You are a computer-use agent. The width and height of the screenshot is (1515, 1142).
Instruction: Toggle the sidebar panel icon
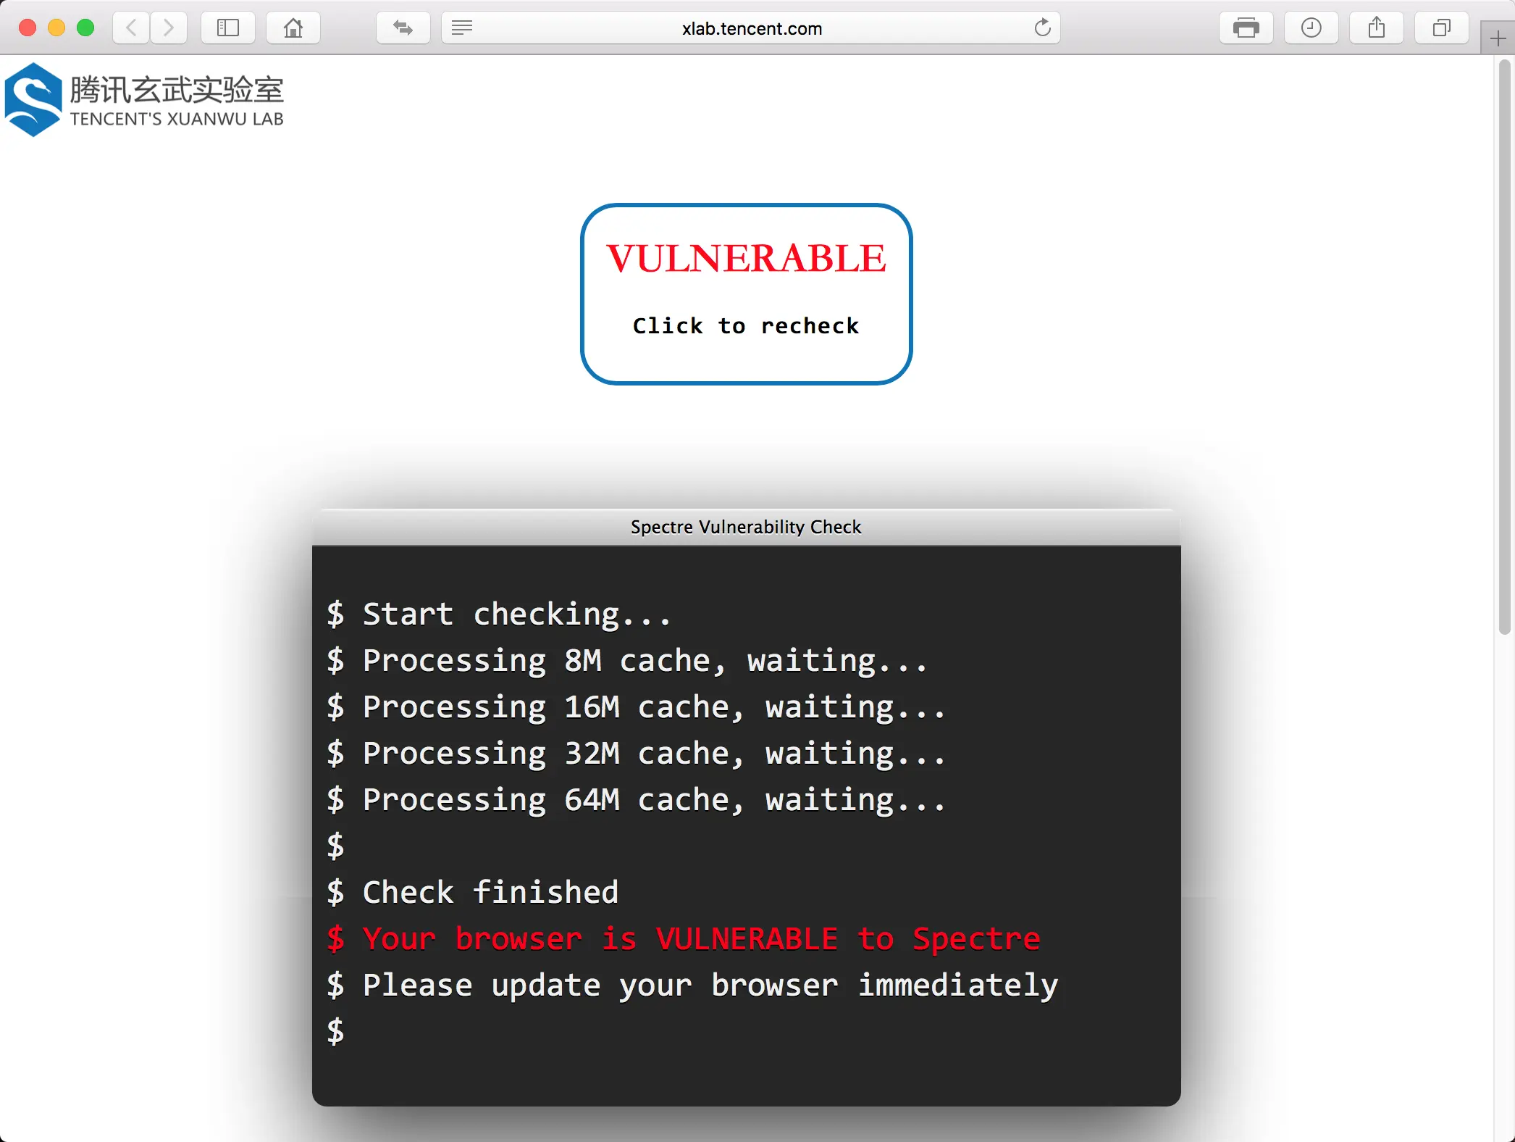click(228, 28)
